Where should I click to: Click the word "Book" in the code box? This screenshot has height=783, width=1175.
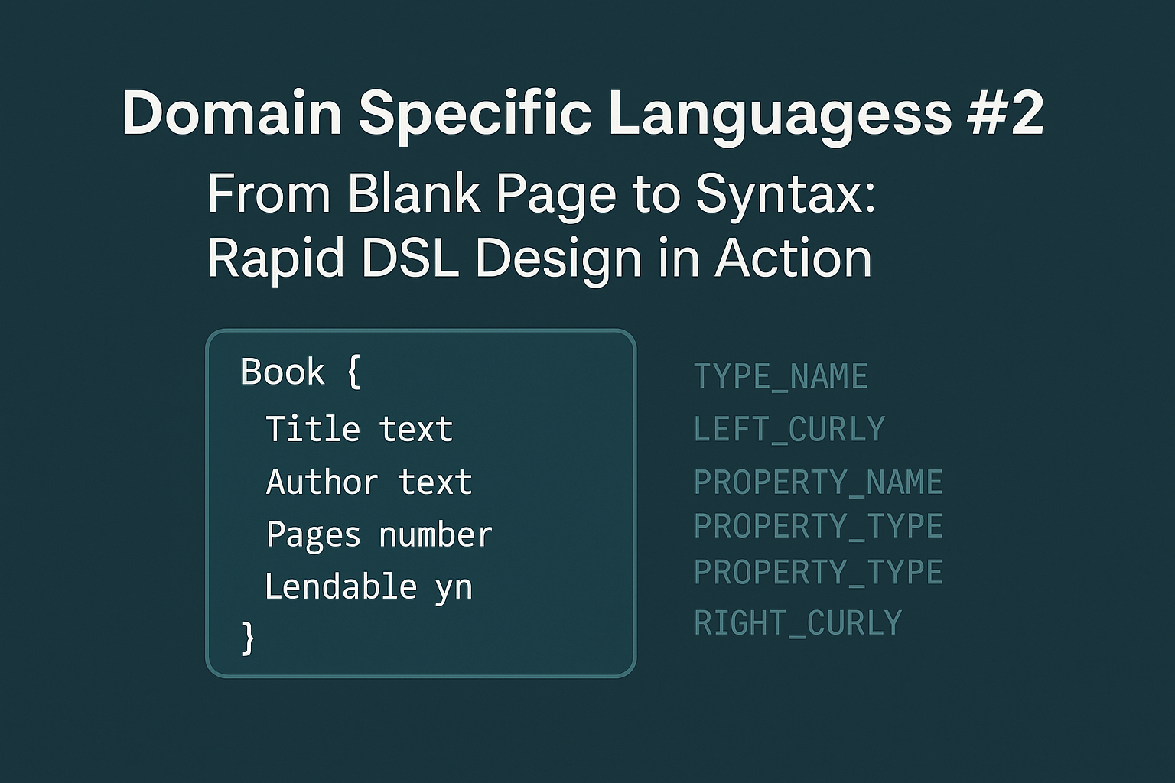coord(283,372)
